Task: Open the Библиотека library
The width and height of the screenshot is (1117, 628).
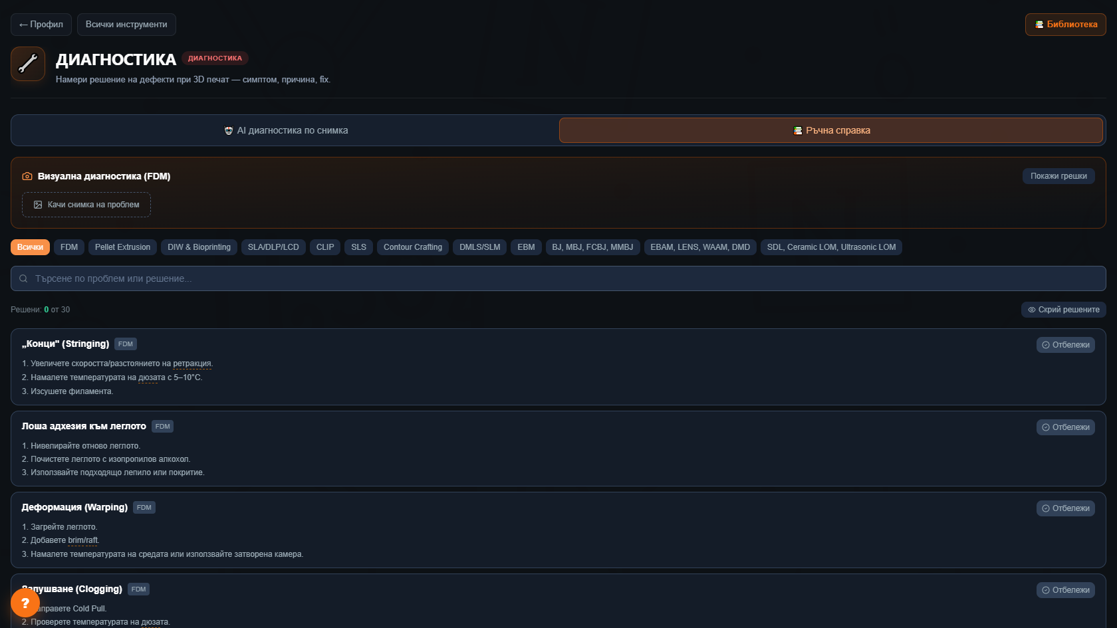Action: [x=1066, y=25]
